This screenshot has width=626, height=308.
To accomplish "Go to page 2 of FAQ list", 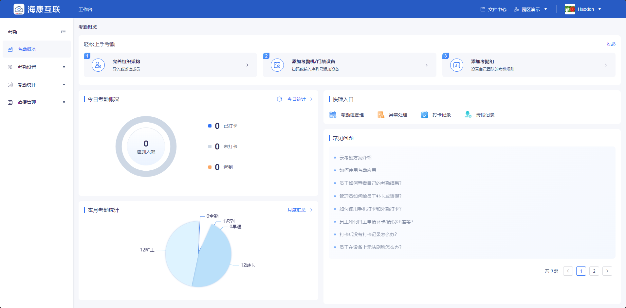I will 594,271.
